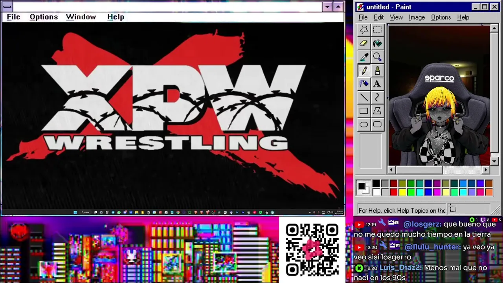The height and width of the screenshot is (283, 503).
Task: Choose the Polygon shape tool
Action: 377,111
